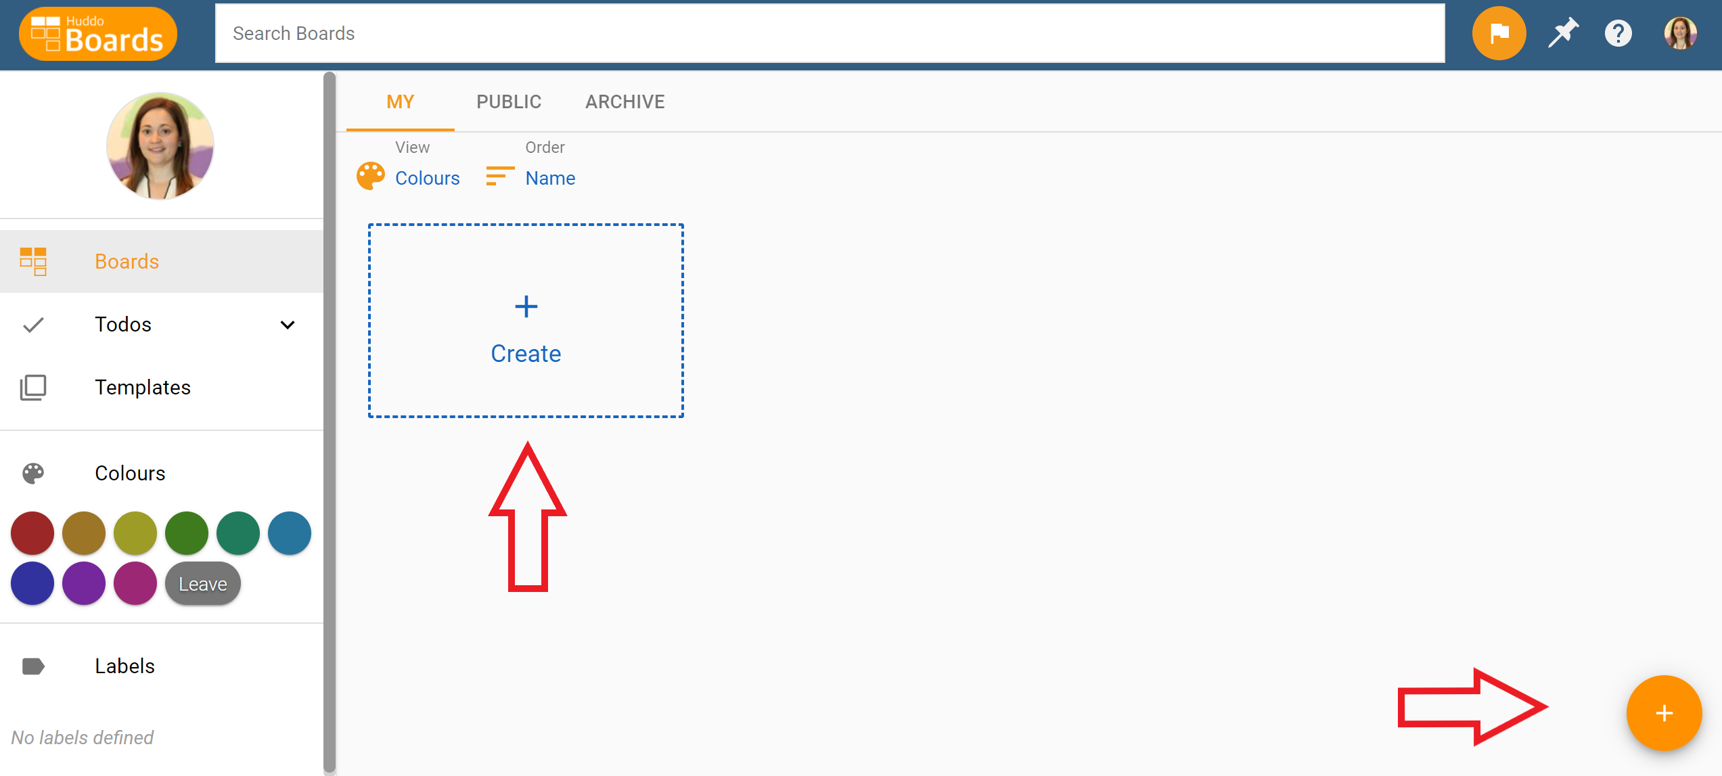Switch to the PUBLIC tab

tap(509, 101)
